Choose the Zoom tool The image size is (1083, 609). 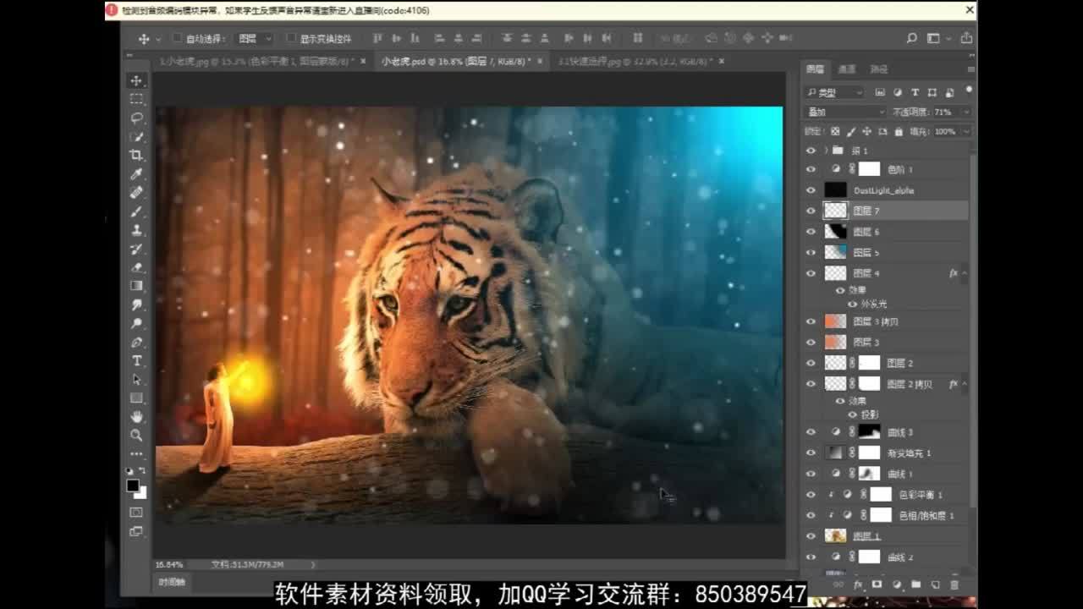click(136, 436)
